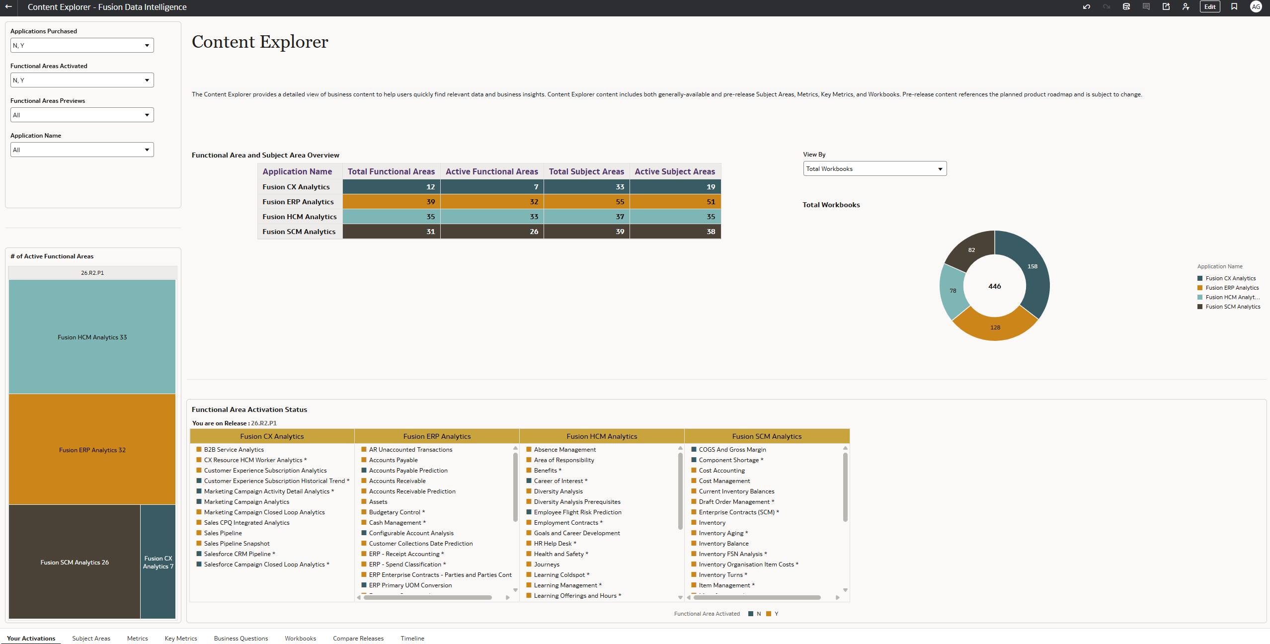
Task: Click ERP Total Functional Areas cell 39
Action: click(391, 202)
